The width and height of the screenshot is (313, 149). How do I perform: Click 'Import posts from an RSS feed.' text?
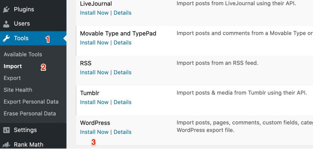coord(217,63)
